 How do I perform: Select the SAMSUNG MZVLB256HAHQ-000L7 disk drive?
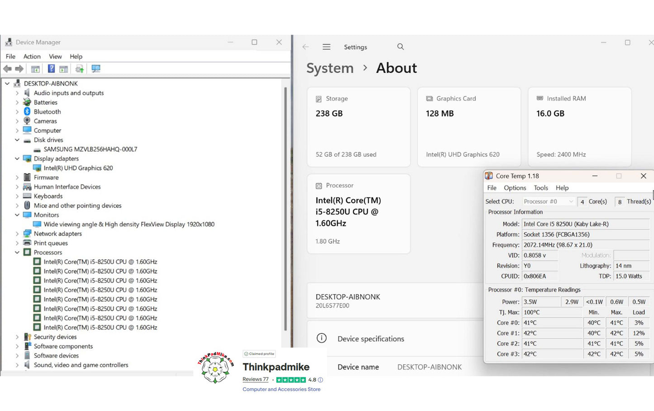click(x=90, y=149)
